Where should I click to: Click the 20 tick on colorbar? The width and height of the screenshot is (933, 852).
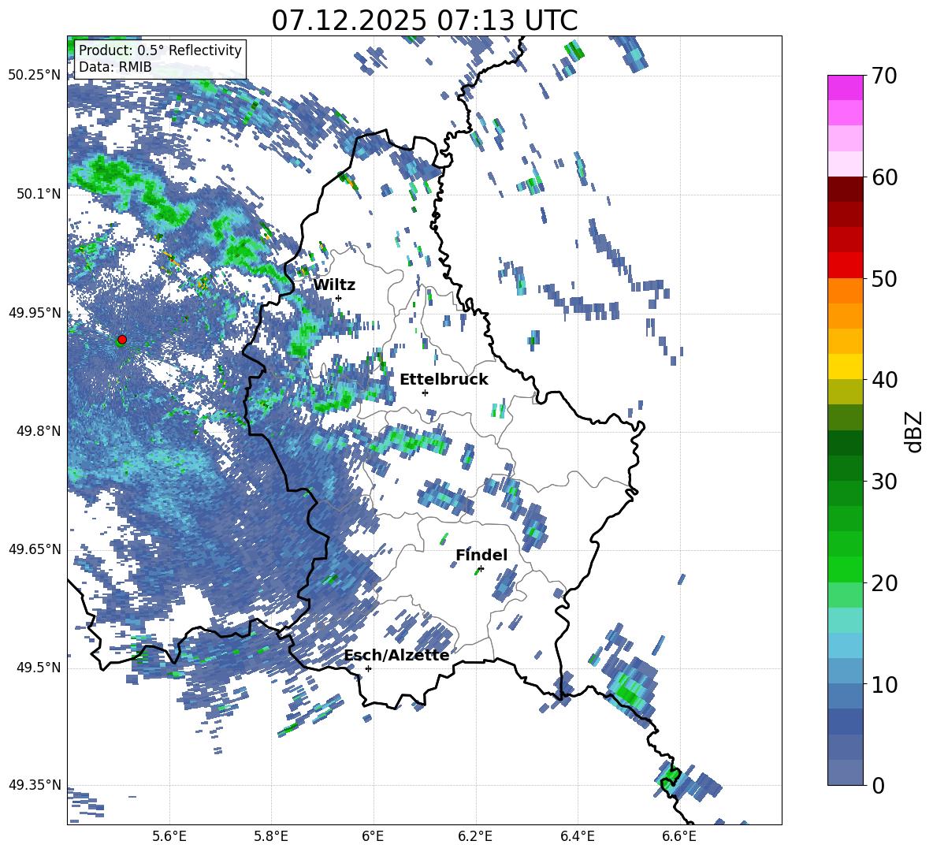click(884, 583)
